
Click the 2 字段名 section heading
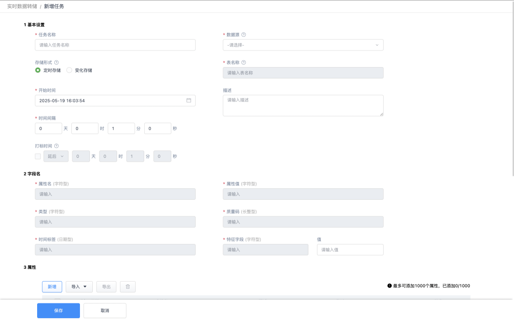[32, 174]
